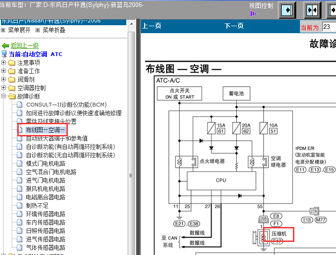Click the 15A fuse 61 label
The image size is (336, 255).
pos(221,128)
